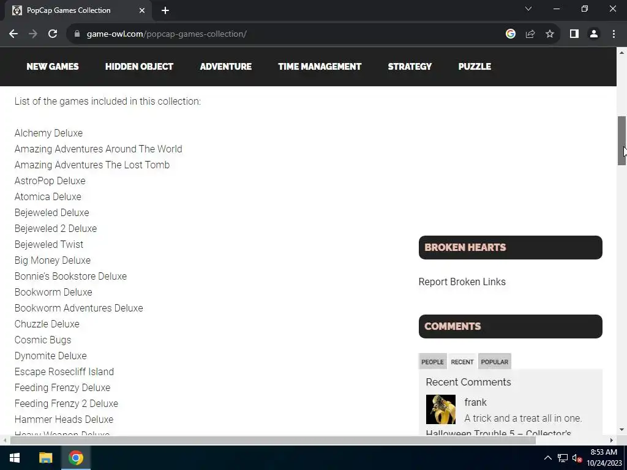Image resolution: width=627 pixels, height=470 pixels.
Task: Click the scroll left arrow at bottom
Action: [x=5, y=441]
